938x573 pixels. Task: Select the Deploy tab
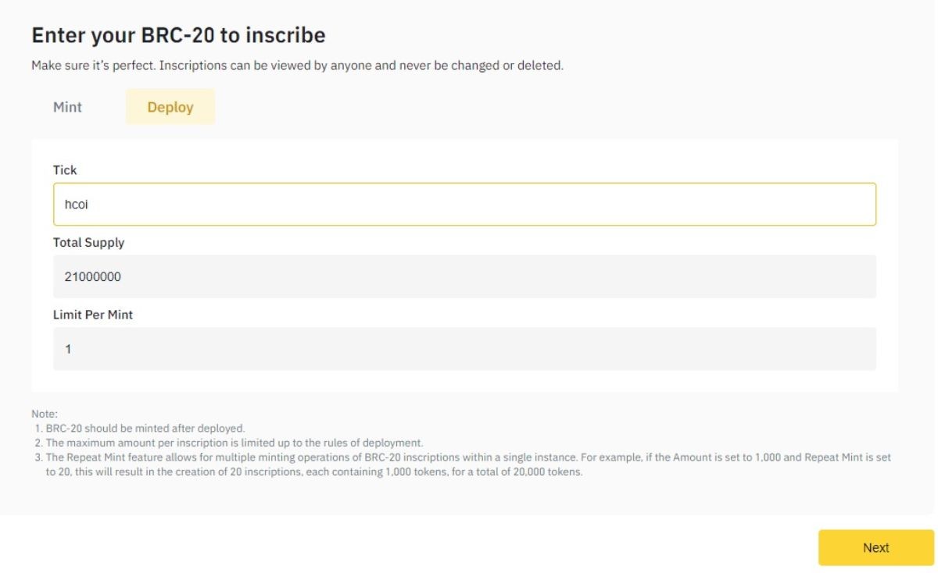[x=170, y=107]
